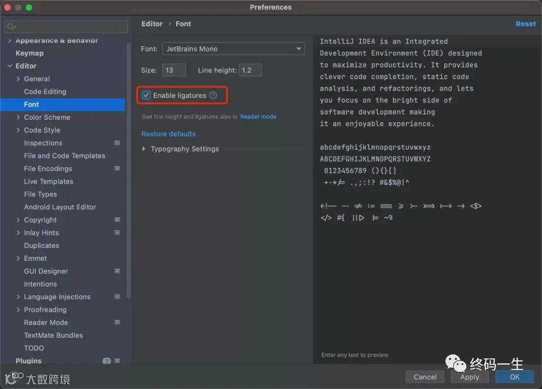Click the project-level icon beside Reader Mode

(x=117, y=322)
